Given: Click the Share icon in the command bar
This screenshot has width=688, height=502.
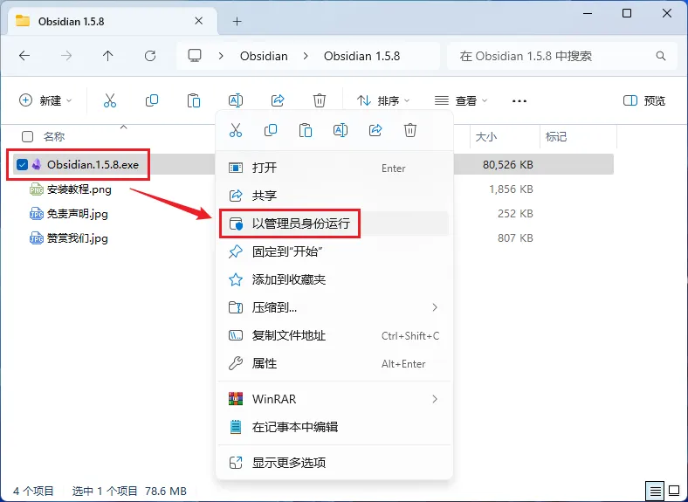Looking at the screenshot, I should tap(278, 100).
